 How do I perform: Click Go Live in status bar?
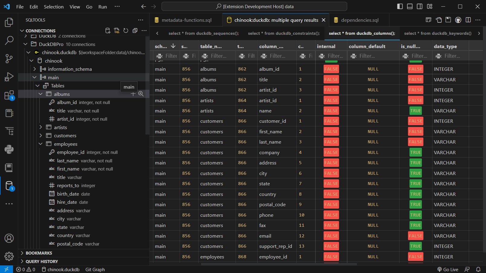pyautogui.click(x=448, y=269)
